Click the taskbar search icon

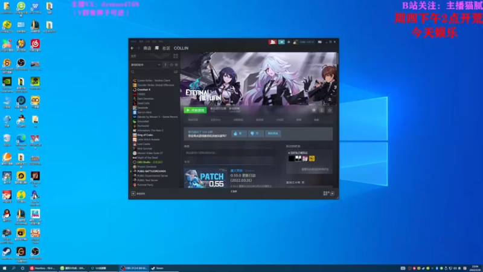tap(13, 268)
